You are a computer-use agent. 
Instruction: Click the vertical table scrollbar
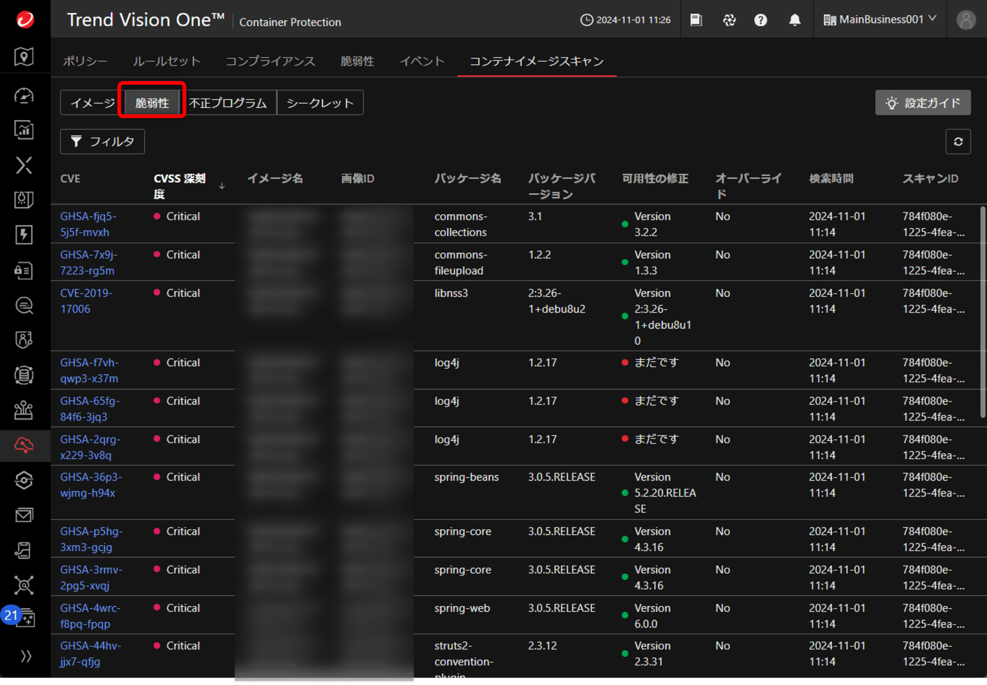click(x=983, y=312)
